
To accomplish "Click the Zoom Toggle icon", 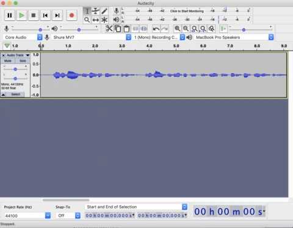I will point(211,29).
